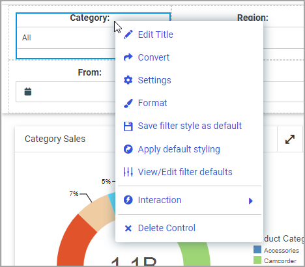Click the Category: filter title
Image resolution: width=305 pixels, height=267 pixels.
pyautogui.click(x=90, y=18)
